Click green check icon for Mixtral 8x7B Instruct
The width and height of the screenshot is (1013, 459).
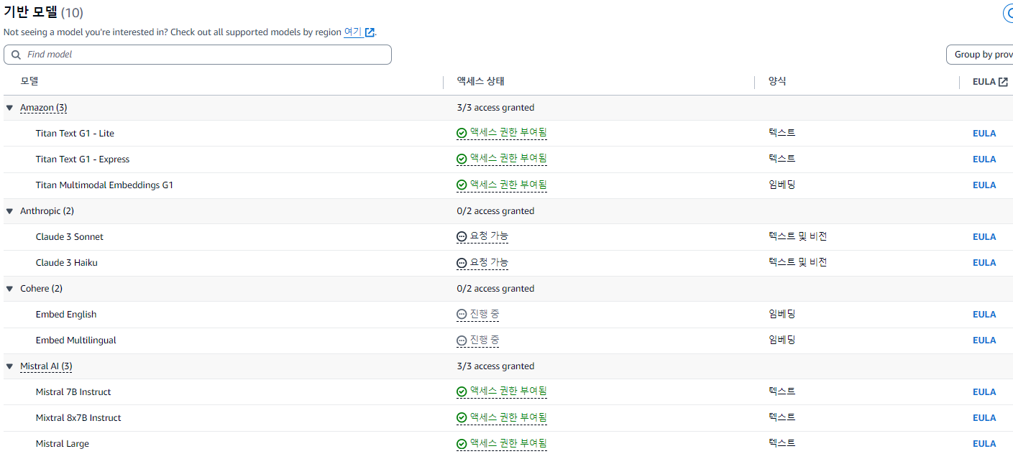[x=462, y=418]
